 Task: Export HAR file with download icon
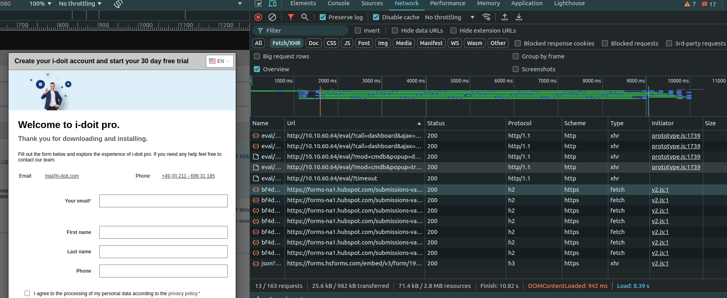click(519, 17)
